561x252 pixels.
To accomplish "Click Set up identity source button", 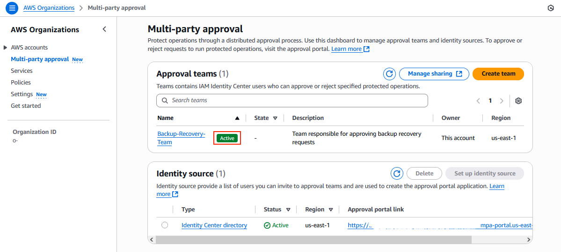I will 485,174.
